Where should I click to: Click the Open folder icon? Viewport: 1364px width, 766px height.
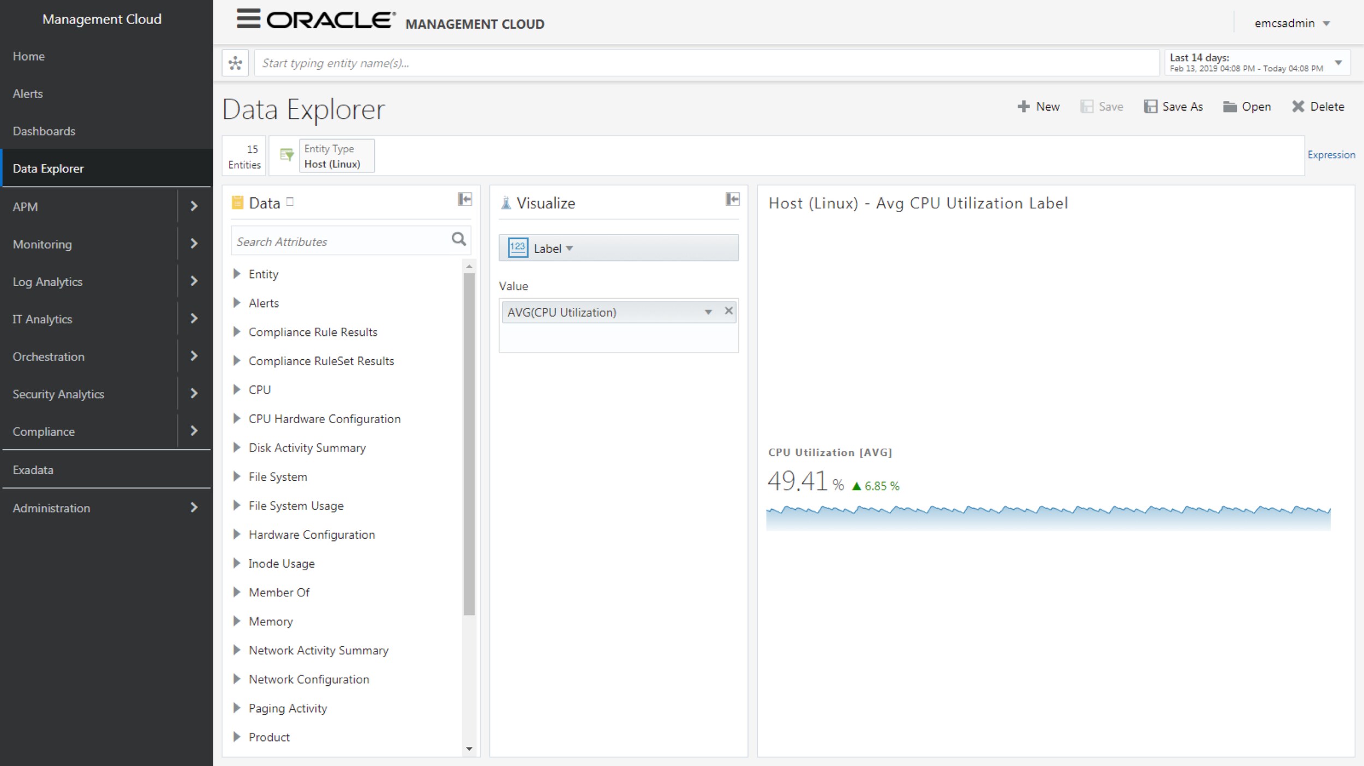pos(1229,106)
